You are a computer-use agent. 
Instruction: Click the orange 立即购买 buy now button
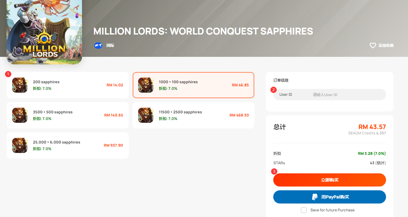(x=329, y=180)
